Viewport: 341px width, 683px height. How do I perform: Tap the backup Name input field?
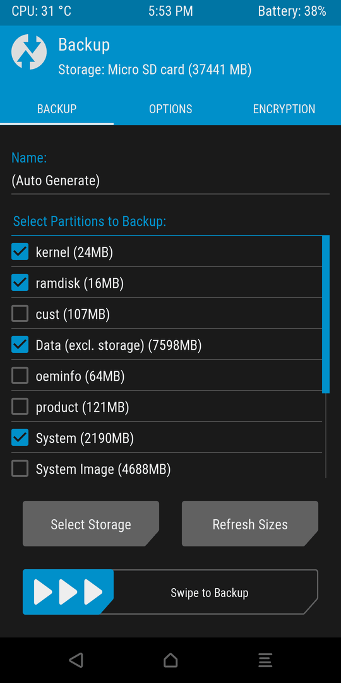[170, 180]
